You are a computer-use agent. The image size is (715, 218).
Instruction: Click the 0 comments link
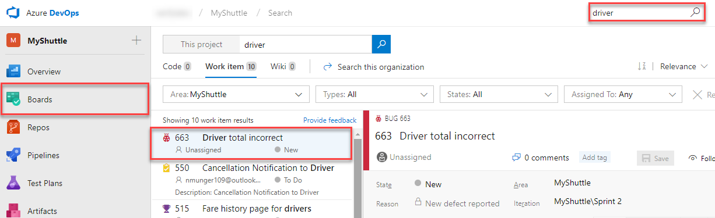click(x=546, y=158)
